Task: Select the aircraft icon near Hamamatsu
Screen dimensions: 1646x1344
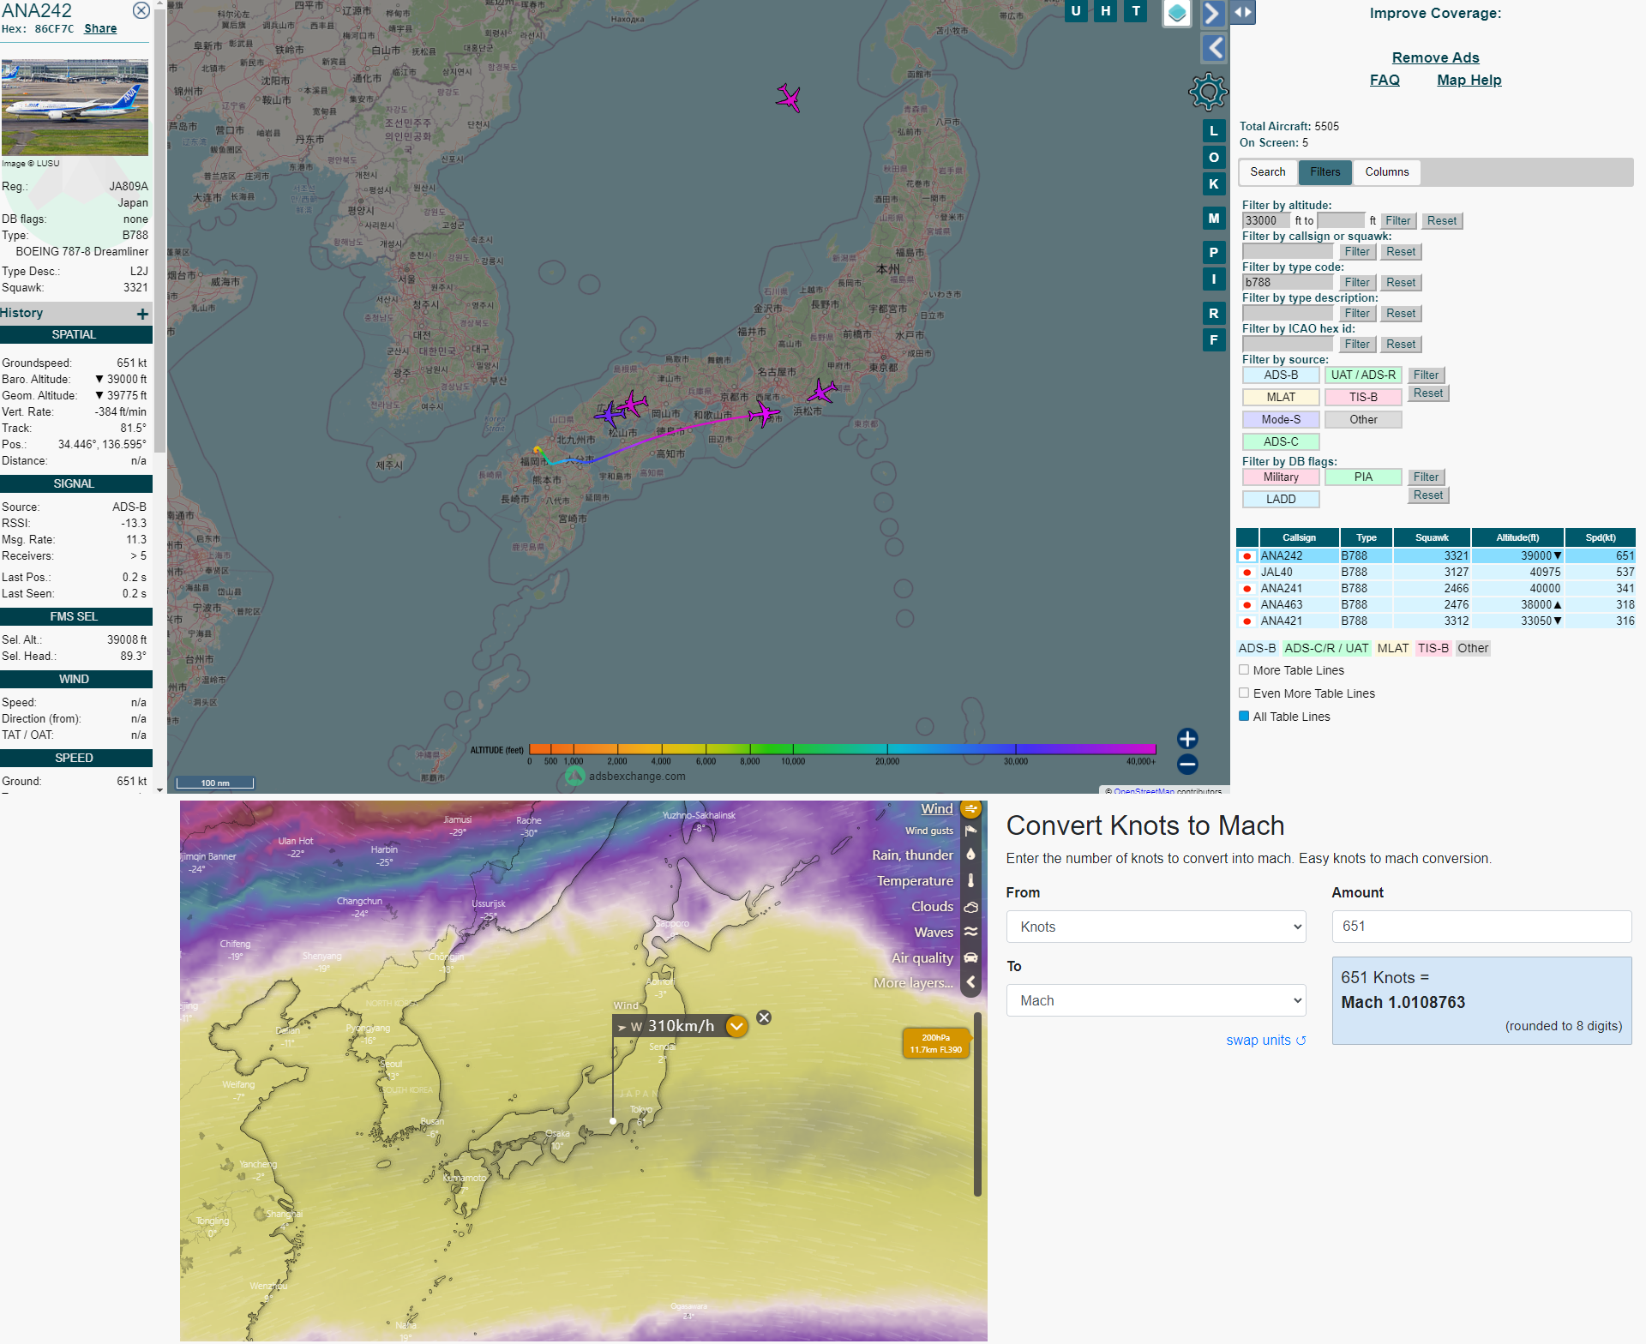Action: 821,392
